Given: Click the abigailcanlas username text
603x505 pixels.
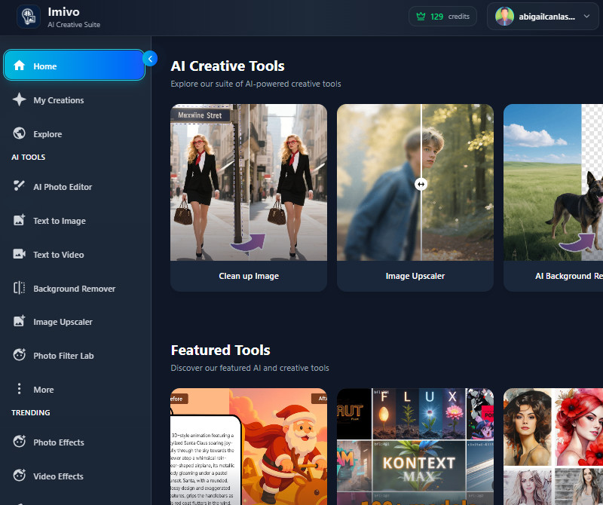Looking at the screenshot, I should 547,17.
